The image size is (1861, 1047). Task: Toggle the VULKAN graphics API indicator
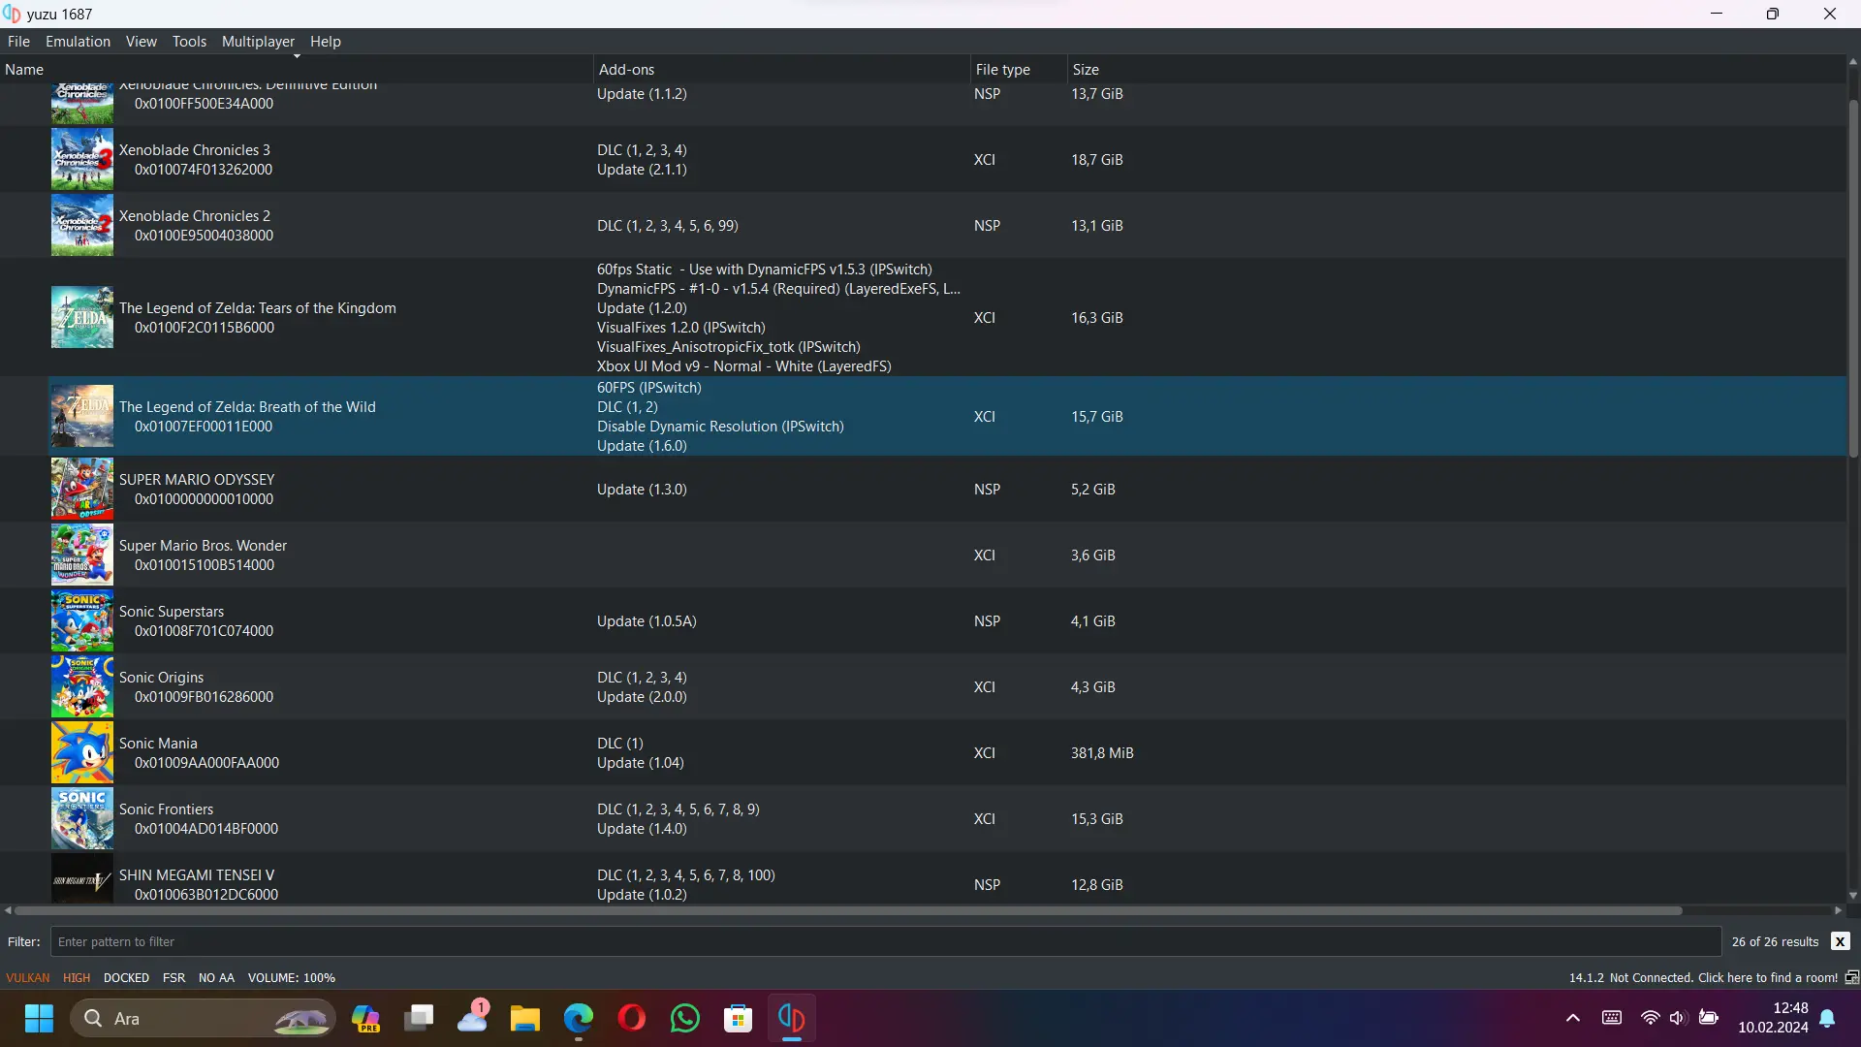(27, 977)
